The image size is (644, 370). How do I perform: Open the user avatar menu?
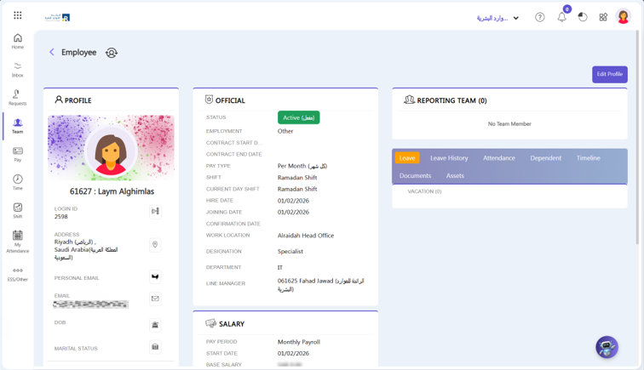623,17
